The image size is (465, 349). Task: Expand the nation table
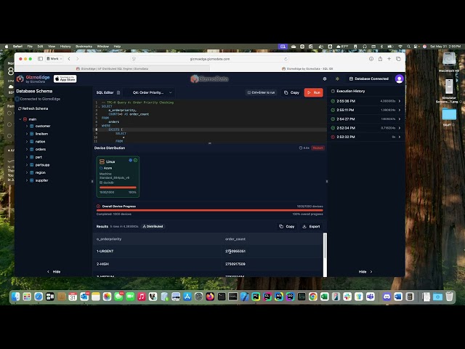(x=27, y=142)
